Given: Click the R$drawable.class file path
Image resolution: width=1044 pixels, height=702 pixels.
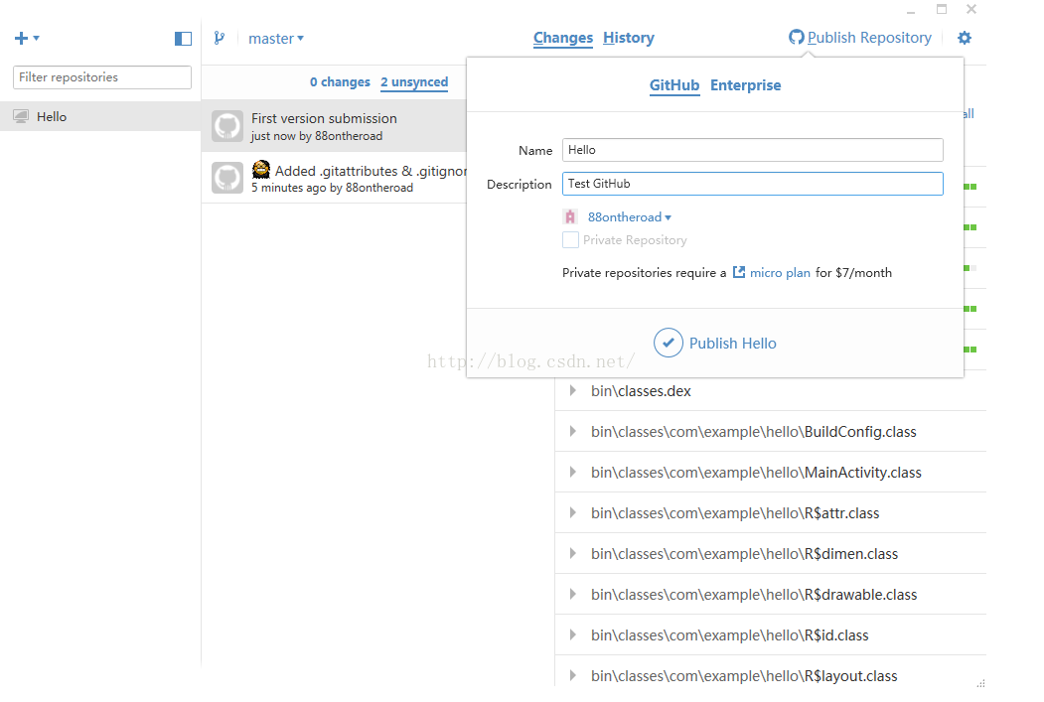Looking at the screenshot, I should [754, 594].
